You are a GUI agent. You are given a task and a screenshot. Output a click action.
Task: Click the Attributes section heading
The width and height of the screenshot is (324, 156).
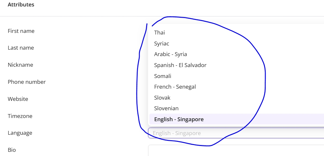(x=21, y=5)
